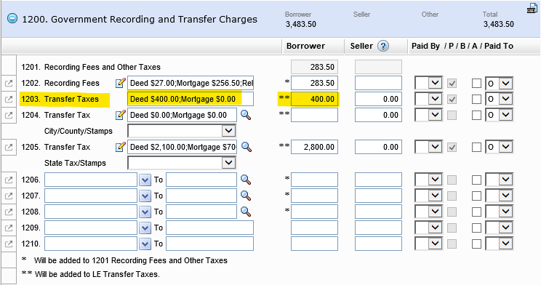The width and height of the screenshot is (541, 285).
Task: Open line 1208 detail popout icon
Action: pyautogui.click(x=9, y=212)
